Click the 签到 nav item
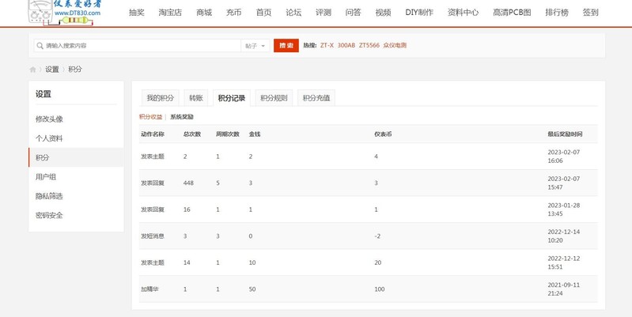The height and width of the screenshot is (317, 632). (x=591, y=13)
